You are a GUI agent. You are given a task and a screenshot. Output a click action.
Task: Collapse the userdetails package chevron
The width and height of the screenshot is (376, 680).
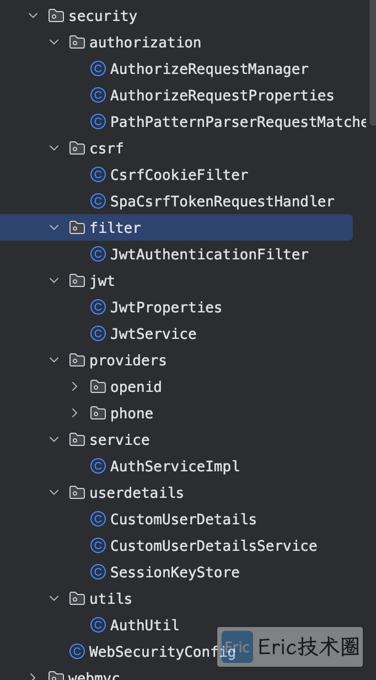(54, 493)
